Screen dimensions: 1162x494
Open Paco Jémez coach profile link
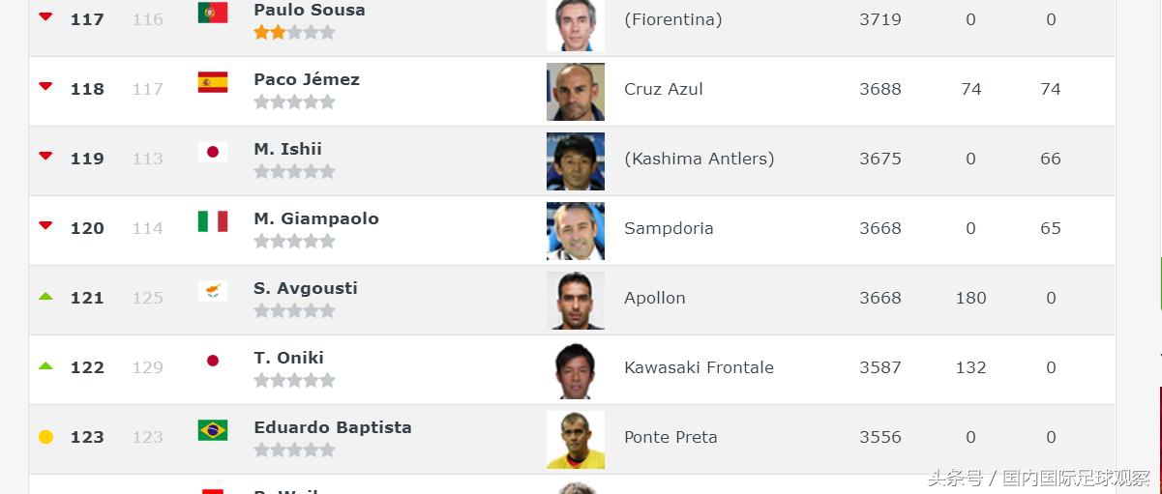307,79
